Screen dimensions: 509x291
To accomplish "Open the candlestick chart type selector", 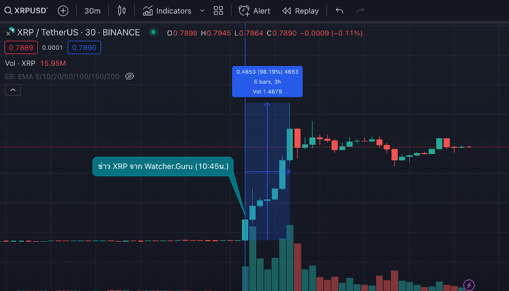I will pos(122,11).
